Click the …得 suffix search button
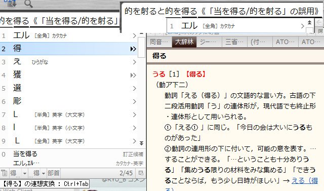The height and width of the screenshot is (191, 324). pos(35,173)
